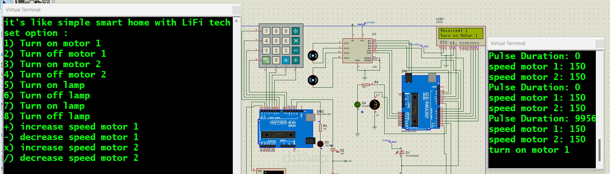Image resolution: width=610 pixels, height=174 pixels.
Task: Click the 'simple smart home with LiFi' header line
Action: click(x=117, y=23)
